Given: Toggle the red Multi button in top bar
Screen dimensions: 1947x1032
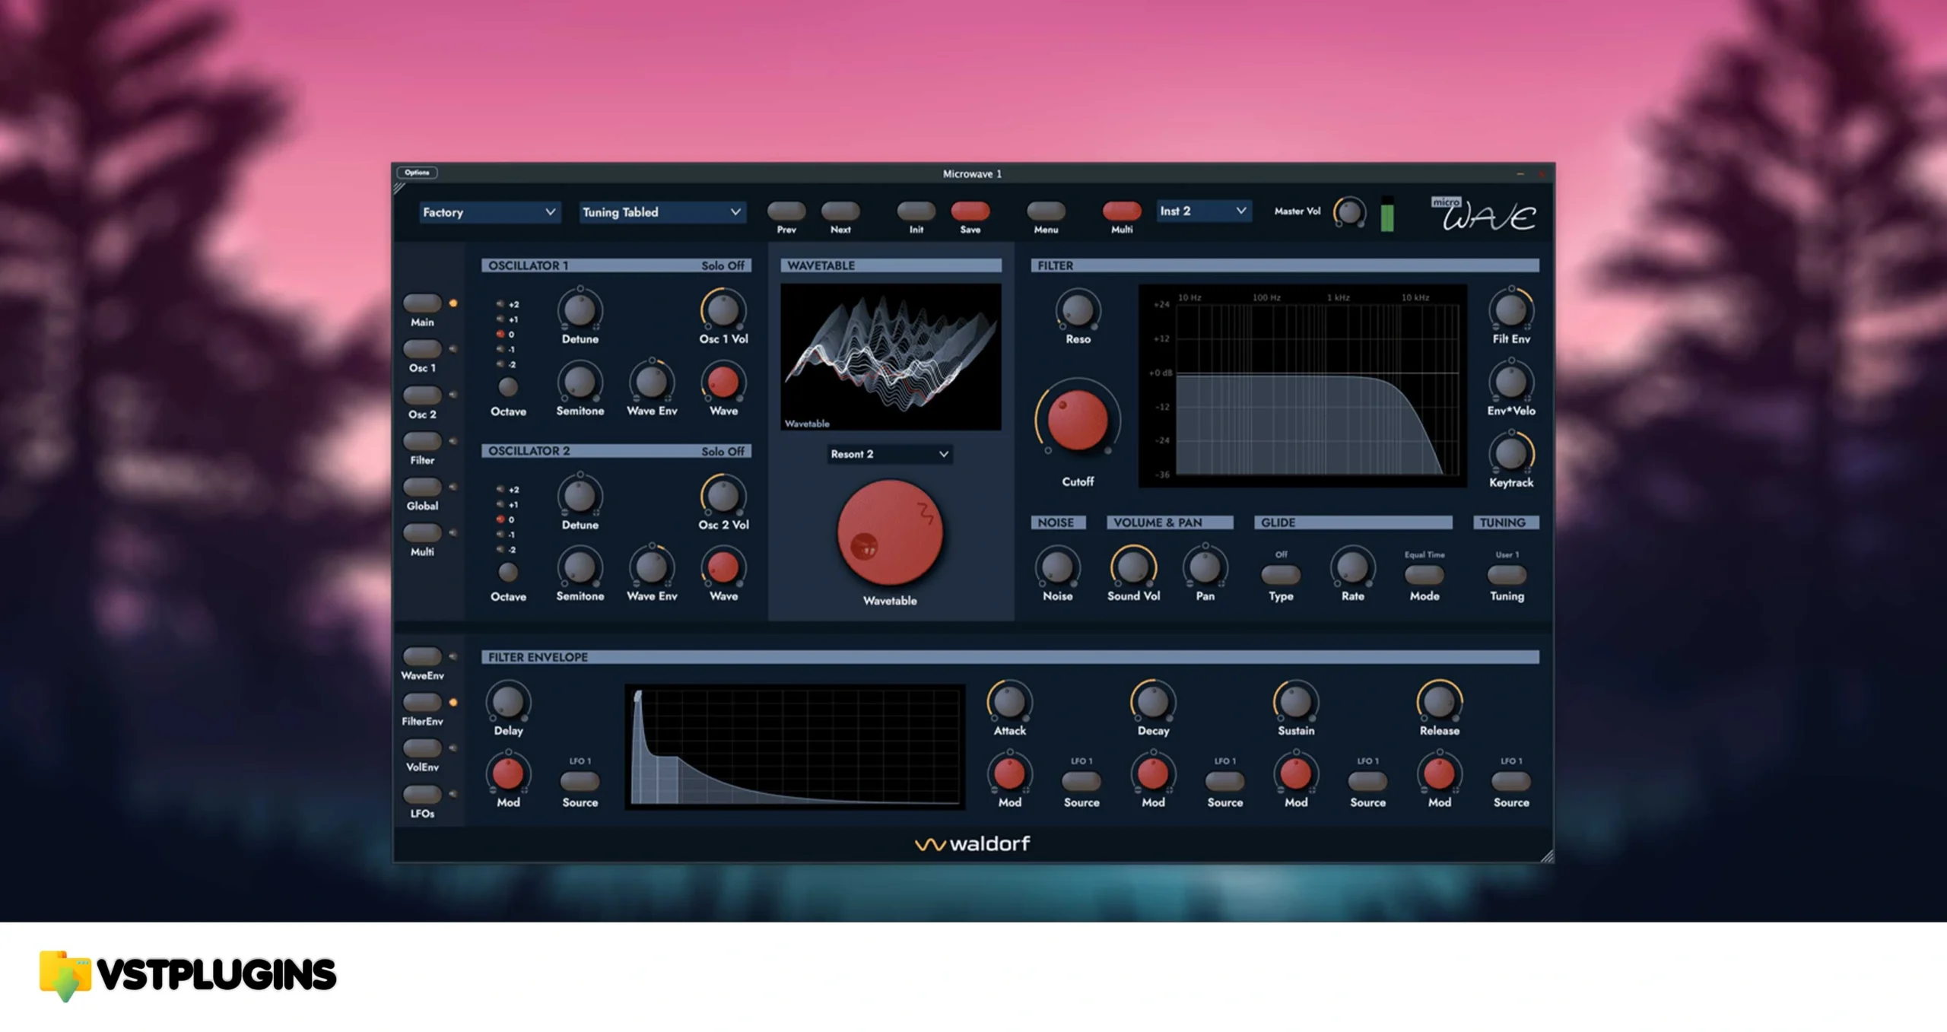Looking at the screenshot, I should point(1122,211).
